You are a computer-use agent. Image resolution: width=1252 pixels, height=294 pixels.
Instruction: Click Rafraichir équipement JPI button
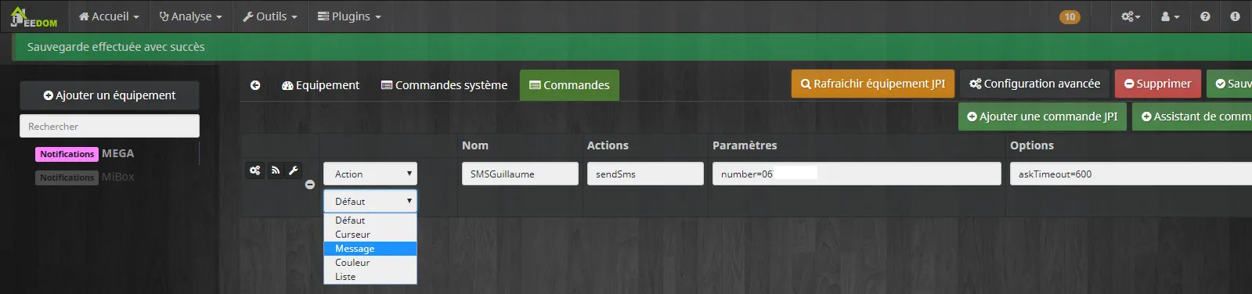point(873,84)
